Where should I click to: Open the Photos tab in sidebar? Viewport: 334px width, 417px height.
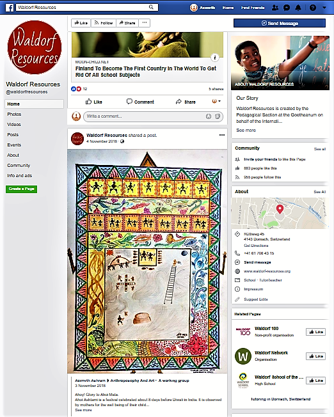(14, 114)
